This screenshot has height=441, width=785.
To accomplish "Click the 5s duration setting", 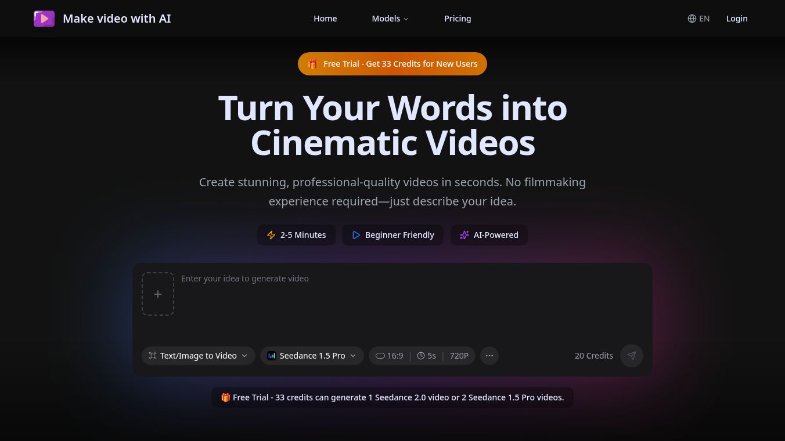I will (427, 356).
